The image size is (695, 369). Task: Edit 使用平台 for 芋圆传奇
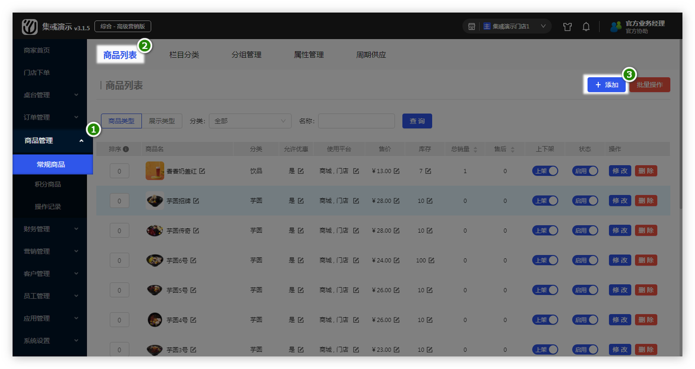[356, 231]
